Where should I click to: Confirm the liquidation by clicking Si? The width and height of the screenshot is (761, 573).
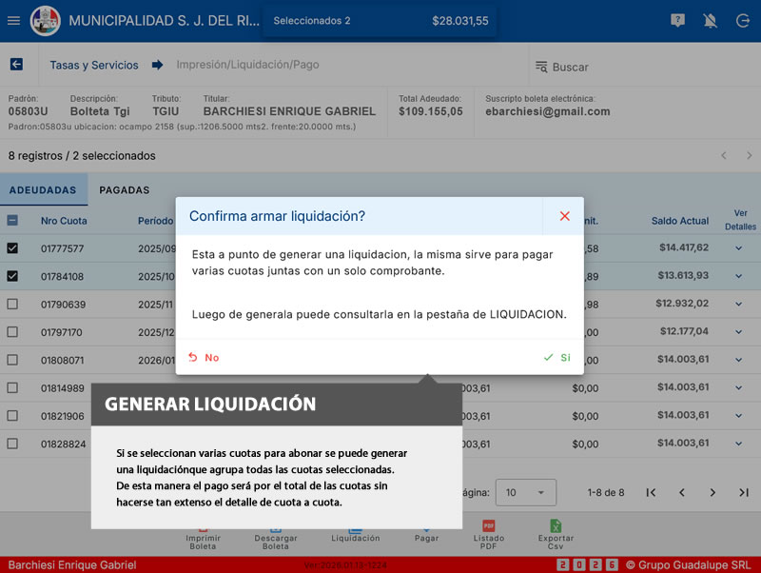click(557, 358)
